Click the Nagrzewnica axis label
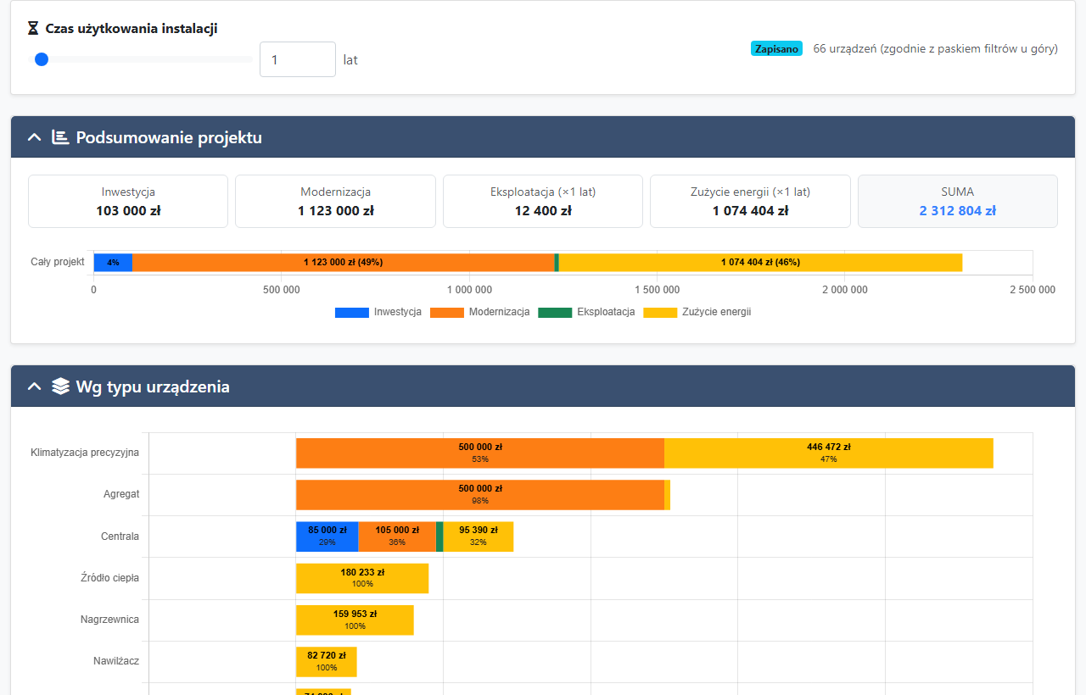The image size is (1086, 695). click(110, 620)
